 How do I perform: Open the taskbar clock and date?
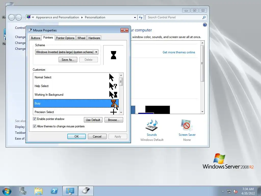tap(248, 191)
